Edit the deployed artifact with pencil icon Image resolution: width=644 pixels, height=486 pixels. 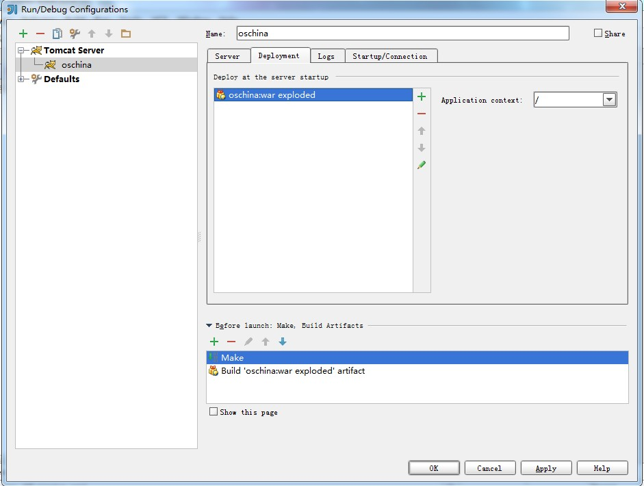[x=421, y=165]
